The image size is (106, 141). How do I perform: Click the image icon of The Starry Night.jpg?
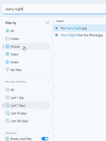pos(57,28)
